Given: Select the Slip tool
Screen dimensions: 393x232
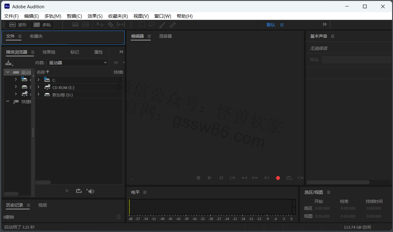Looking at the screenshot, I should click(x=121, y=24).
